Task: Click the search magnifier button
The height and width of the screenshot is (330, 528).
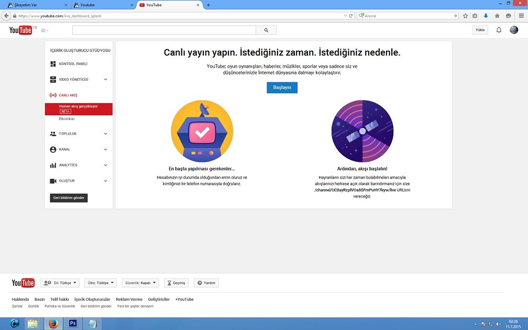Action: 266,30
